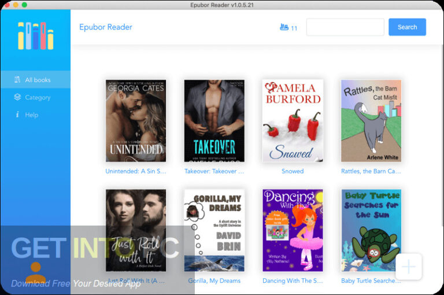Click the 'Epubor Reader' header text
This screenshot has height=295, width=444.
click(x=106, y=27)
